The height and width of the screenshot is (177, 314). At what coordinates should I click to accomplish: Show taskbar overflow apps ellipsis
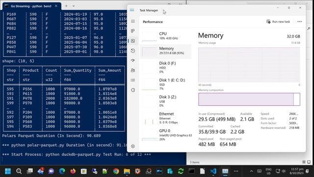pos(236,171)
